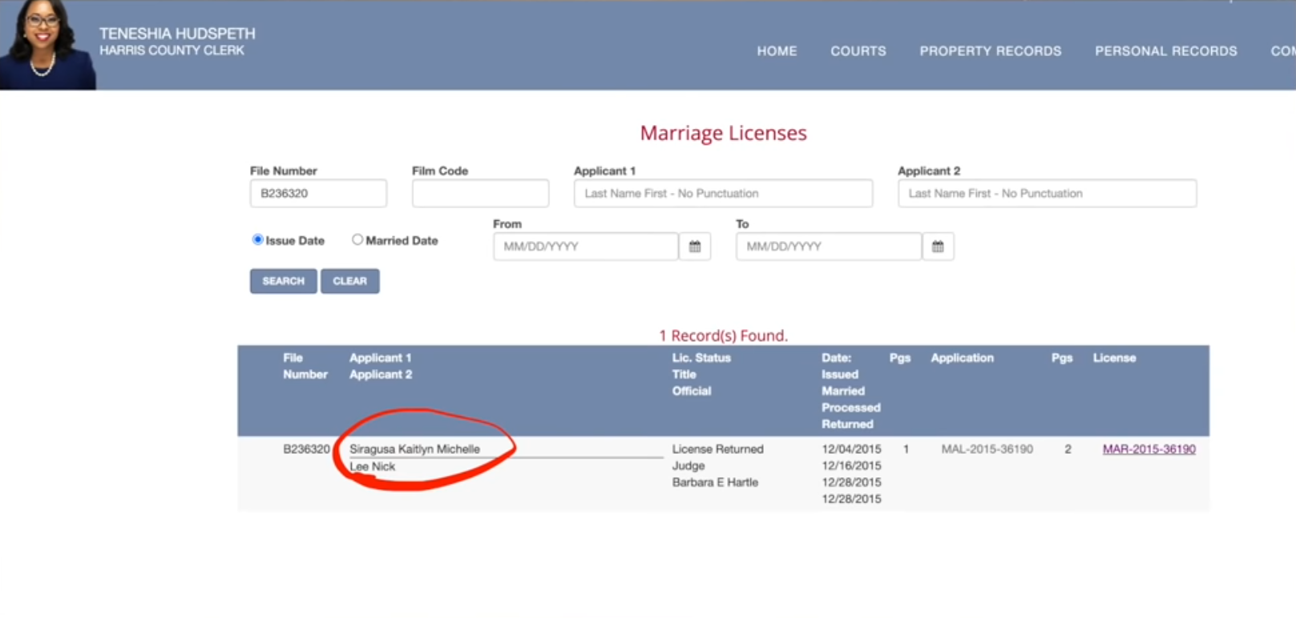
Task: Click the Application column header
Action: tap(962, 358)
